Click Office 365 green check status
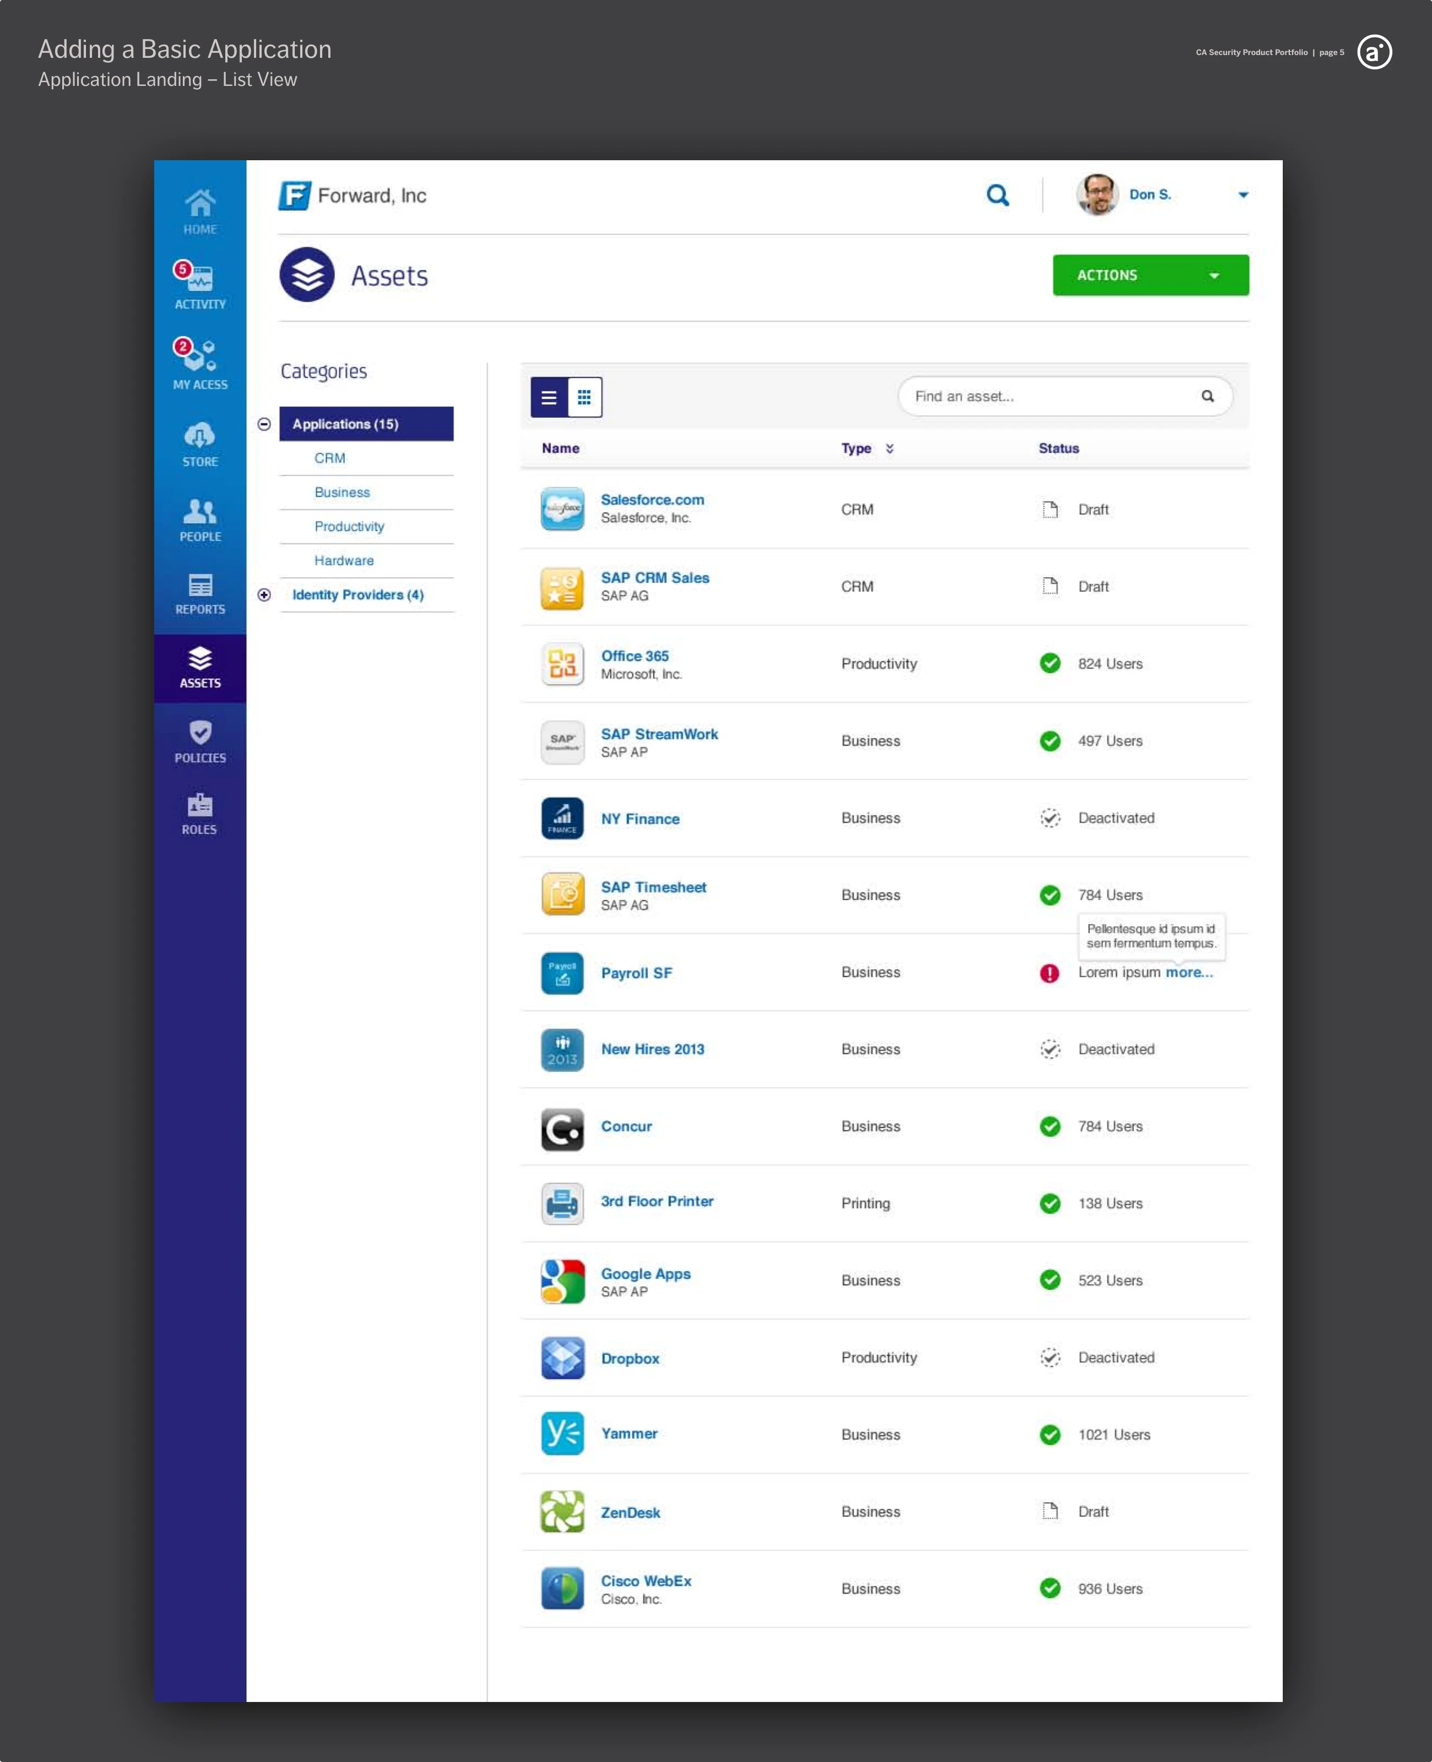This screenshot has height=1762, width=1432. (x=1049, y=664)
